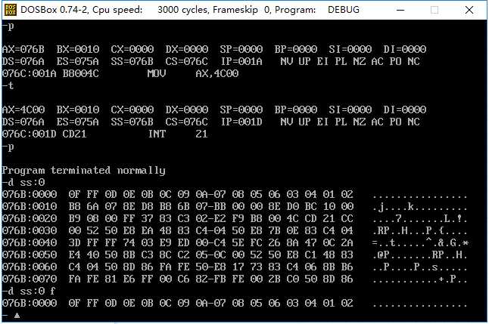Maximize the DOSBox window

(434, 10)
